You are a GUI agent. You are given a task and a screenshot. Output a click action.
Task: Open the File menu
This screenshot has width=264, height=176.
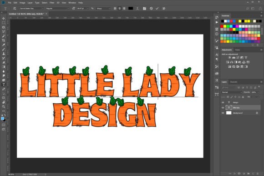(x=10, y=3)
